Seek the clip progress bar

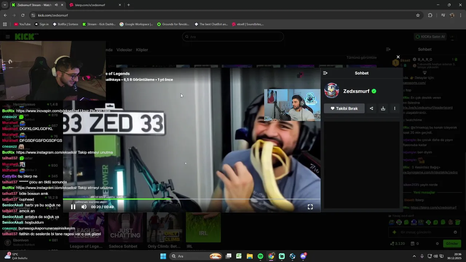191,199
